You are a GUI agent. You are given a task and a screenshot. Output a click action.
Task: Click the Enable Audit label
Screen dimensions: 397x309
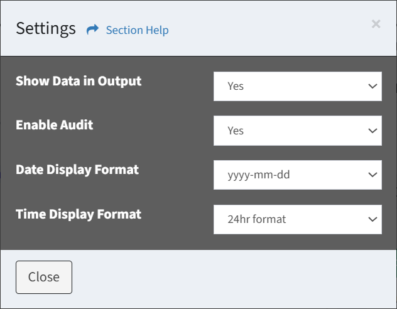point(55,125)
